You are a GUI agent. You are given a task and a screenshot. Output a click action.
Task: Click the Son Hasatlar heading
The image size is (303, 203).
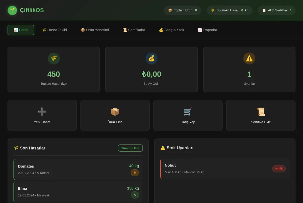click(x=30, y=148)
